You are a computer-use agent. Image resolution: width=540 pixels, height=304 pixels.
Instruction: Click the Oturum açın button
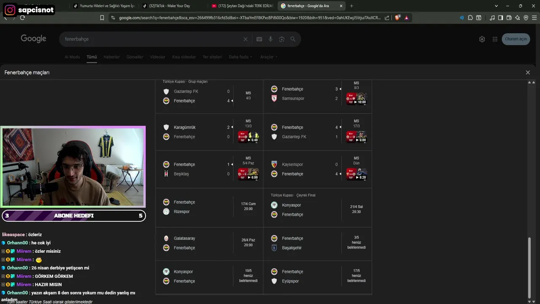(516, 39)
